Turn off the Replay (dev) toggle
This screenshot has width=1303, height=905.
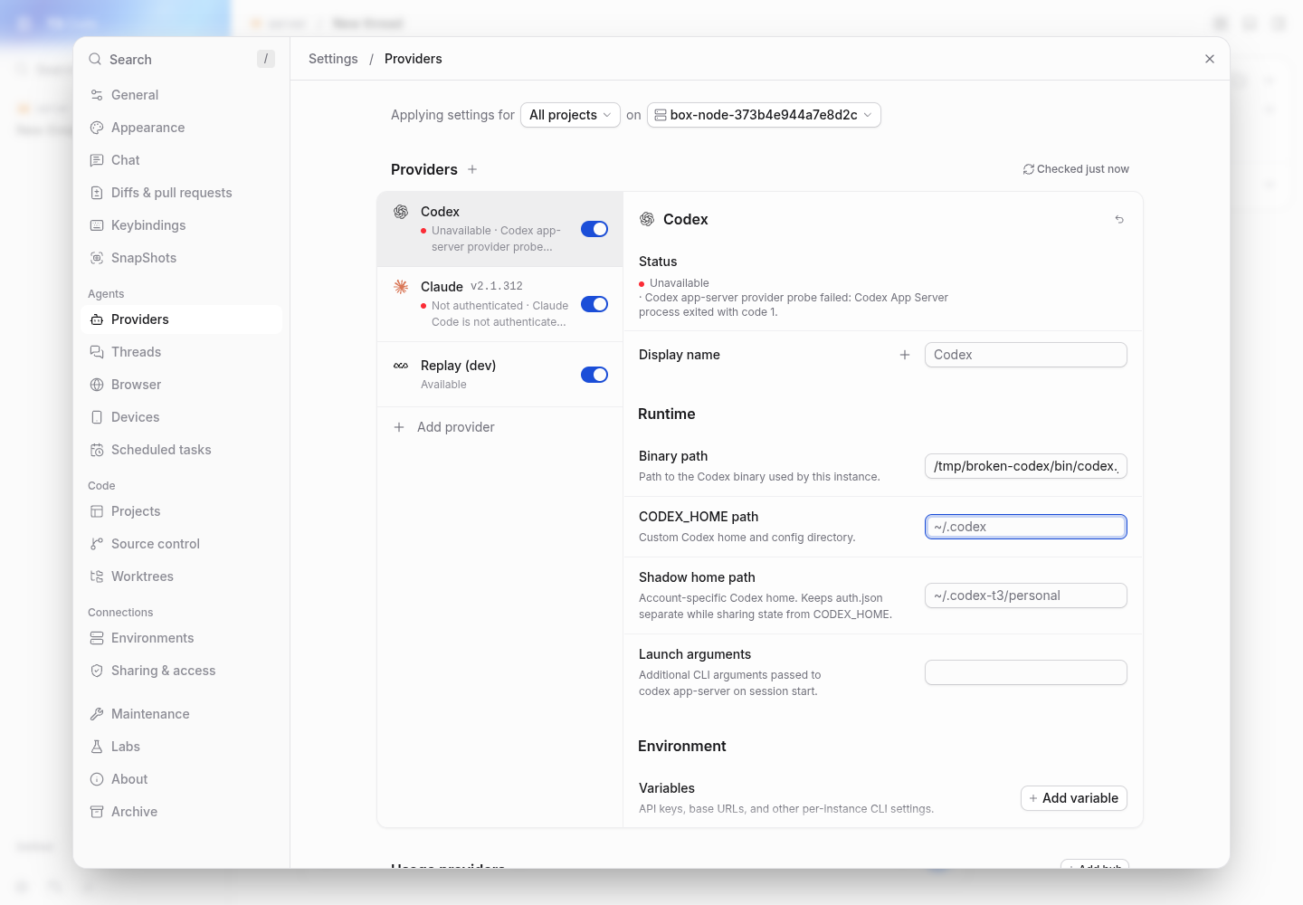click(594, 375)
